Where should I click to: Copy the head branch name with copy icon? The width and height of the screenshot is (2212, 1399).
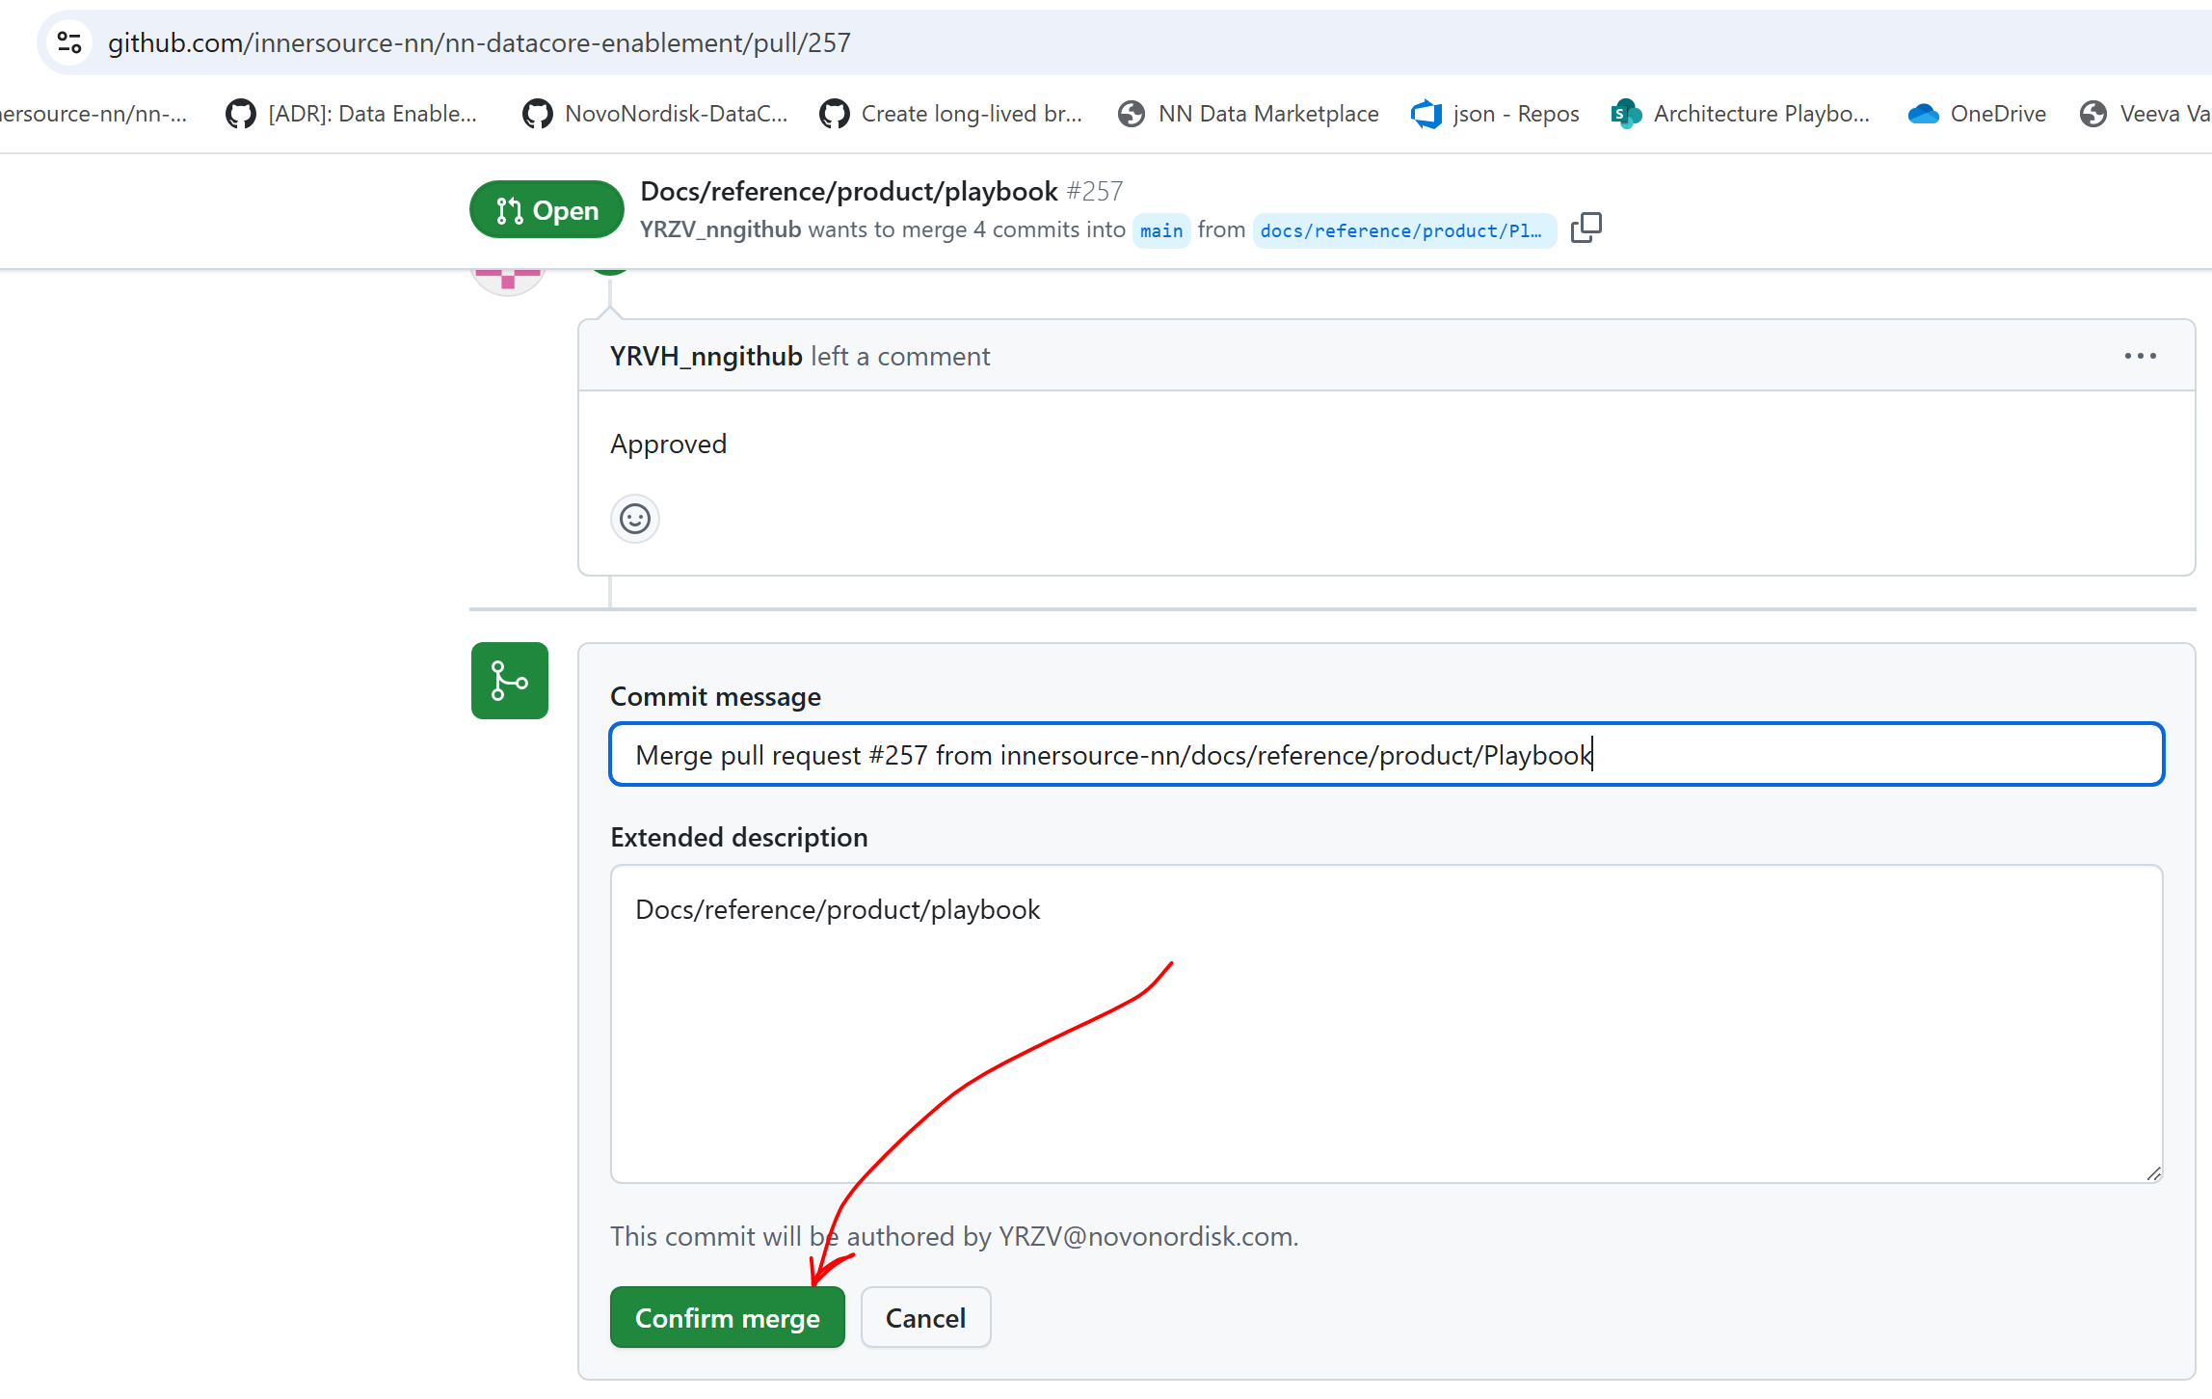coord(1586,229)
